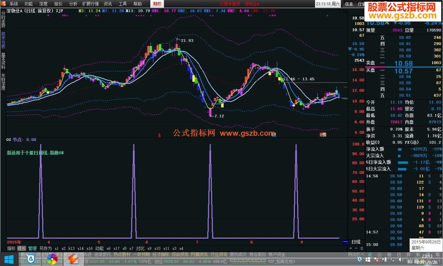Select the 东财深度 sidebar tab
Screen dimensions: 443x266
click(3, 82)
